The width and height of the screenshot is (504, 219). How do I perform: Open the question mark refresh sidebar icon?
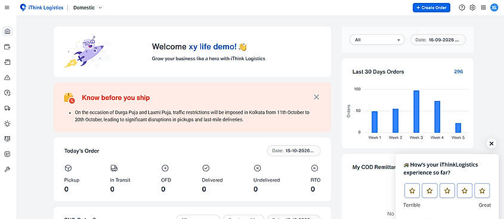coord(7,93)
